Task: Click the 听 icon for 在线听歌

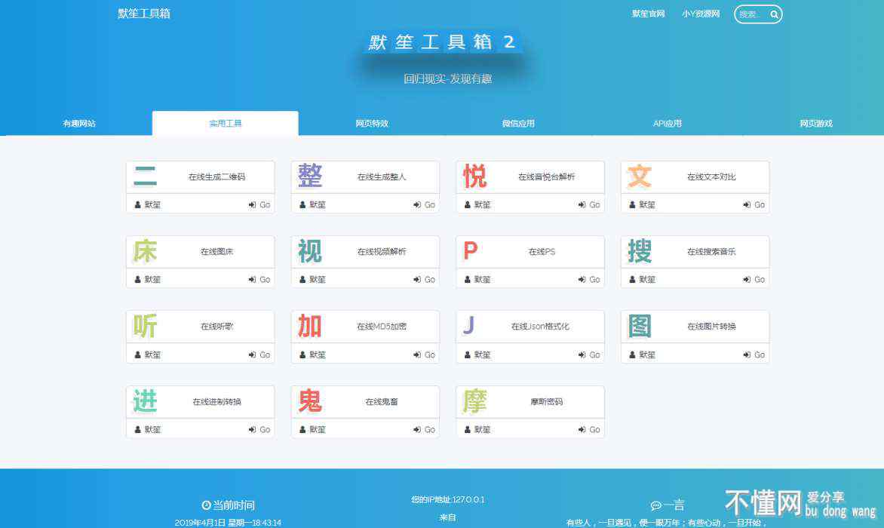Action: click(x=145, y=327)
